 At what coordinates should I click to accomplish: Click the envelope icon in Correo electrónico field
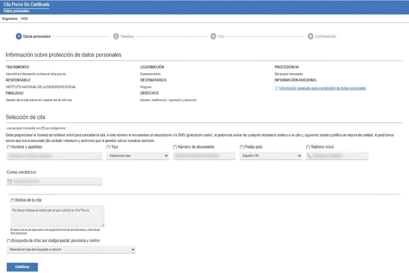(10, 181)
